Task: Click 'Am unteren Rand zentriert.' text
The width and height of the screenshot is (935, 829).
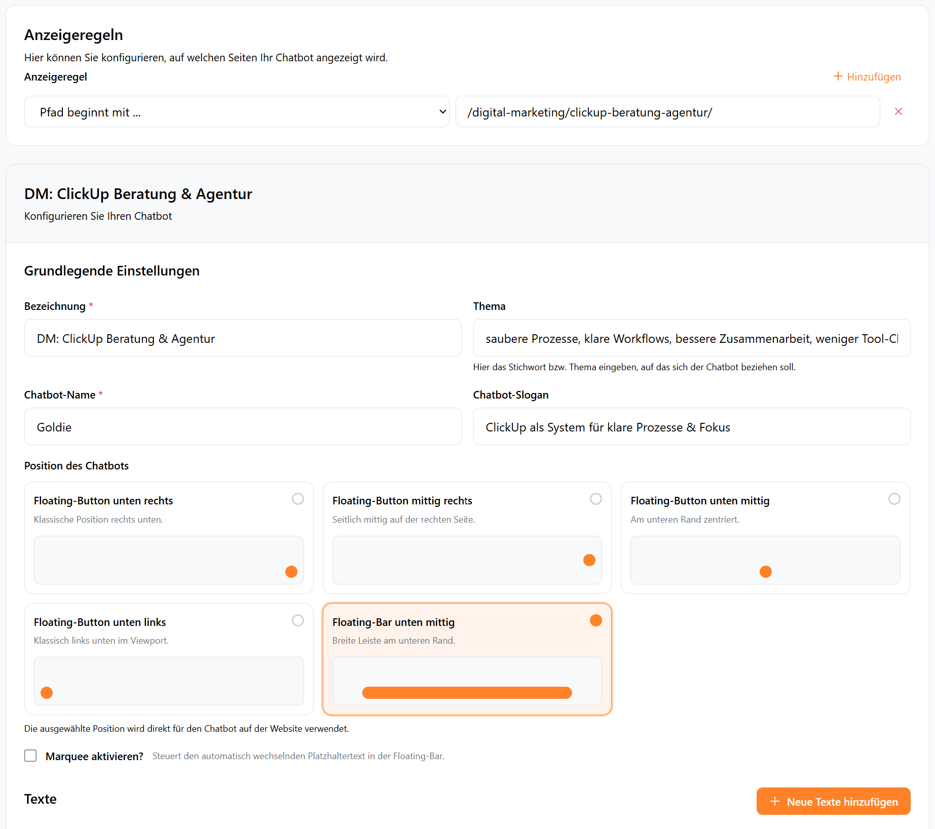Action: (685, 520)
